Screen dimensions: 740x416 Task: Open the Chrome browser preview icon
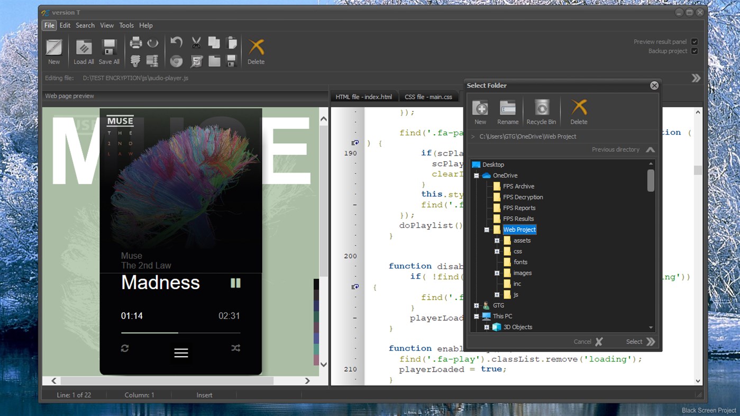(x=177, y=61)
